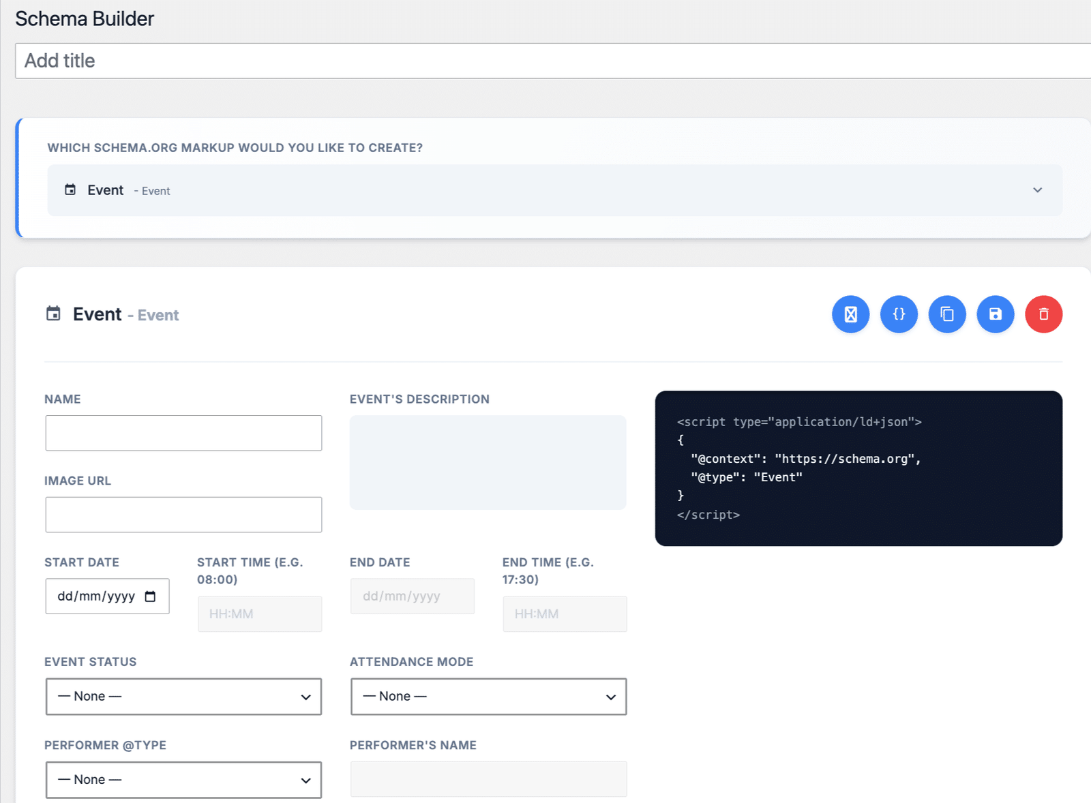Click the red trash delete button
Screen dimensions: 1091x803
[x=1044, y=314]
